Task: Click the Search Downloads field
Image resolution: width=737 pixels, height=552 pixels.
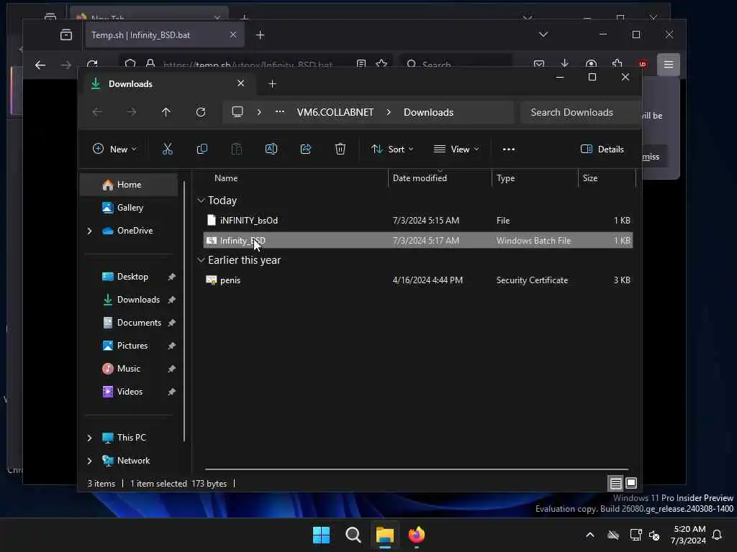Action: click(x=579, y=112)
